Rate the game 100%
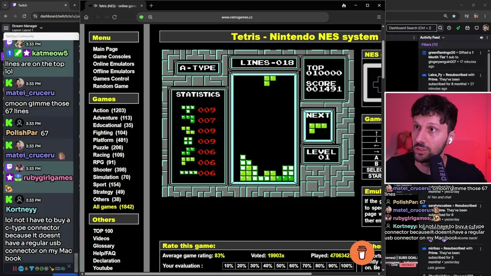491x276 pixels. [x=346, y=266]
